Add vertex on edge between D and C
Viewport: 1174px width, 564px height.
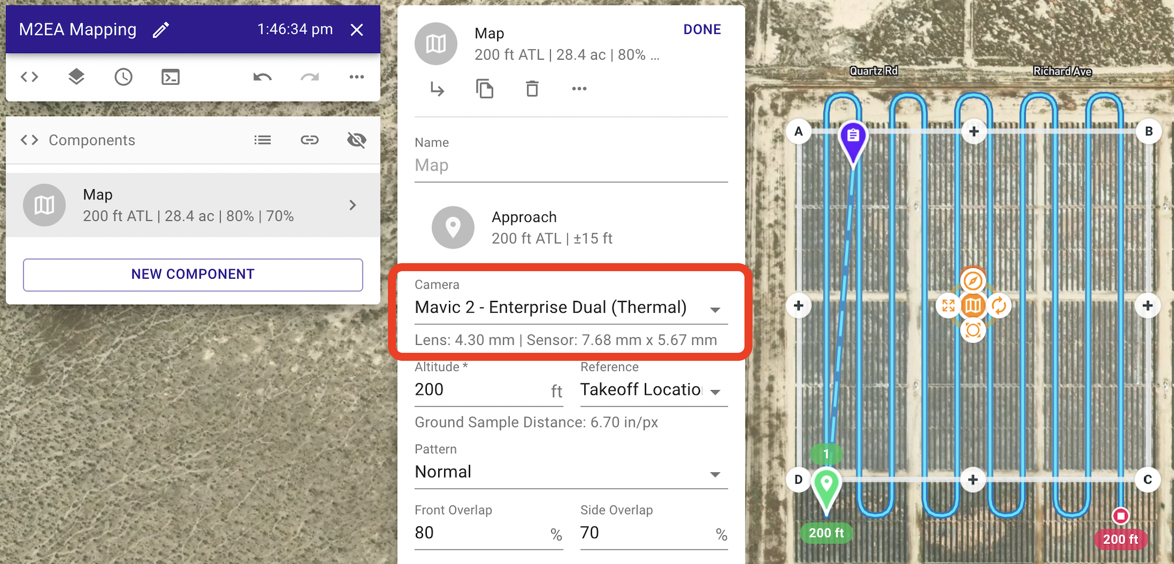point(973,480)
